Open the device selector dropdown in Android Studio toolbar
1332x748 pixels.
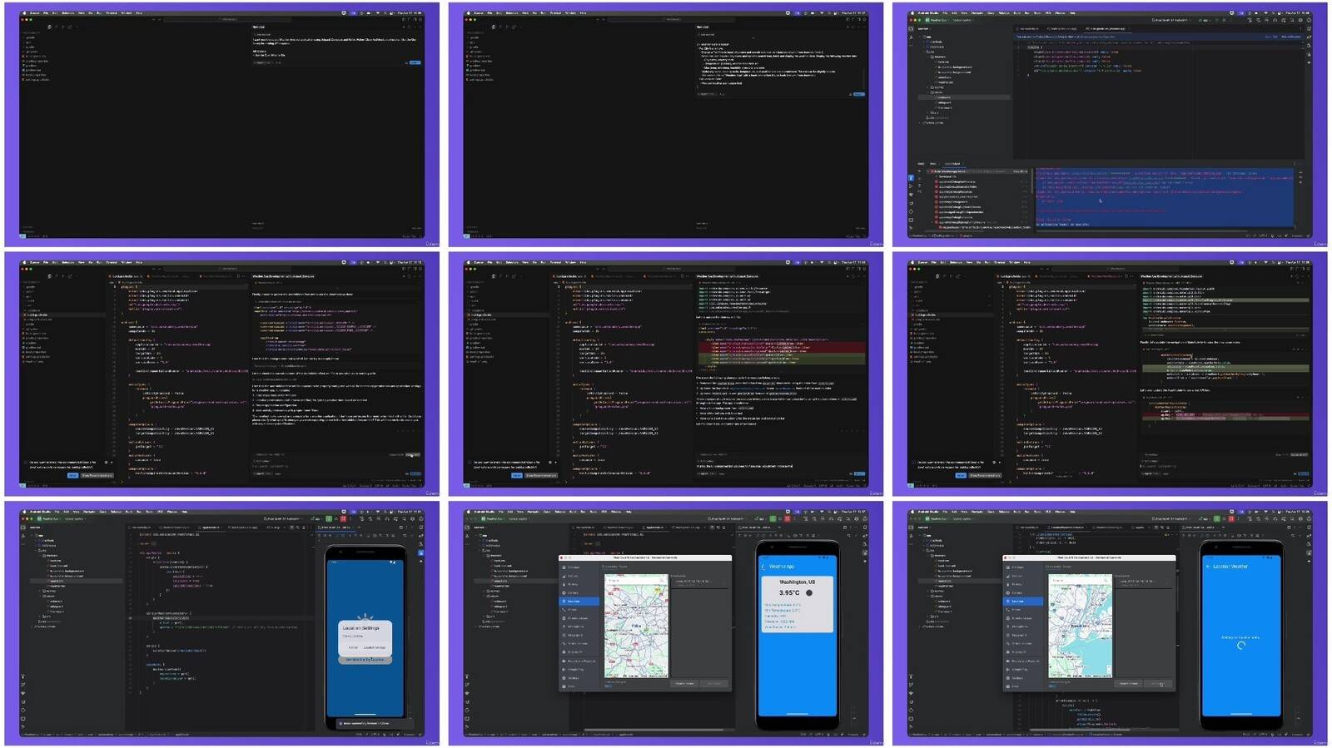click(1170, 20)
